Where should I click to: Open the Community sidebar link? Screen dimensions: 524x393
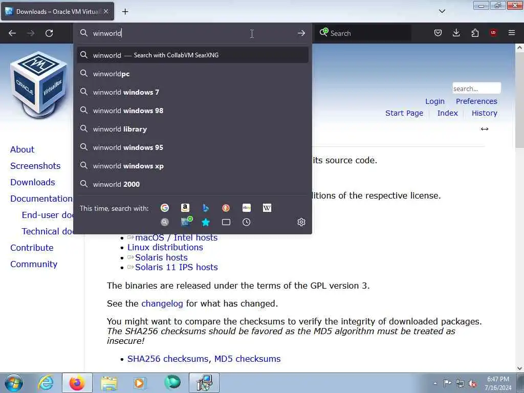tap(34, 264)
